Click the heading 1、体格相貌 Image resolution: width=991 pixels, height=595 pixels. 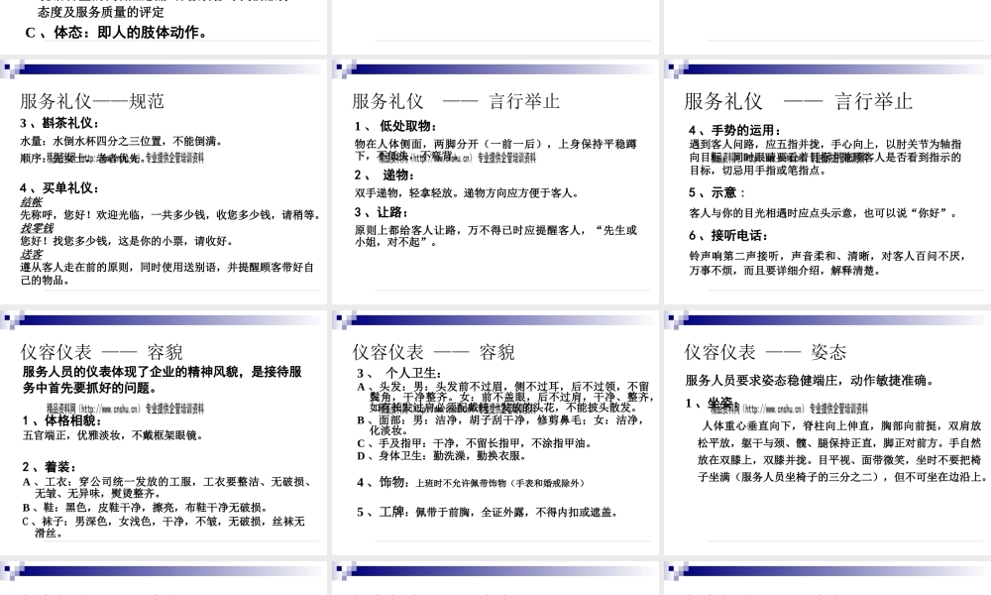(x=61, y=420)
